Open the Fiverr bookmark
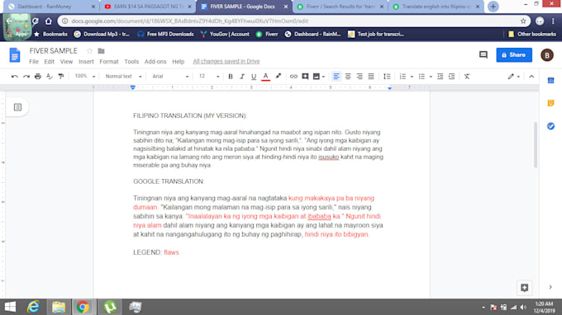Viewport: 562px width, 315px height. (267, 34)
